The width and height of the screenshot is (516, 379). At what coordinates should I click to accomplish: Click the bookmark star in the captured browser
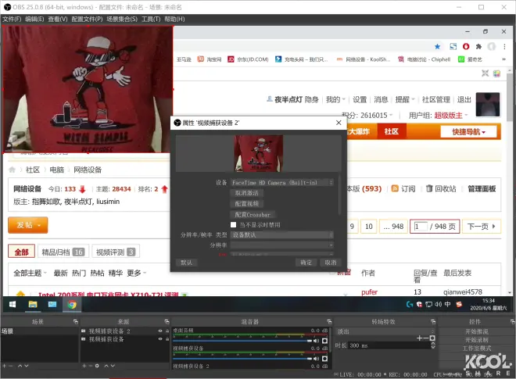(437, 46)
